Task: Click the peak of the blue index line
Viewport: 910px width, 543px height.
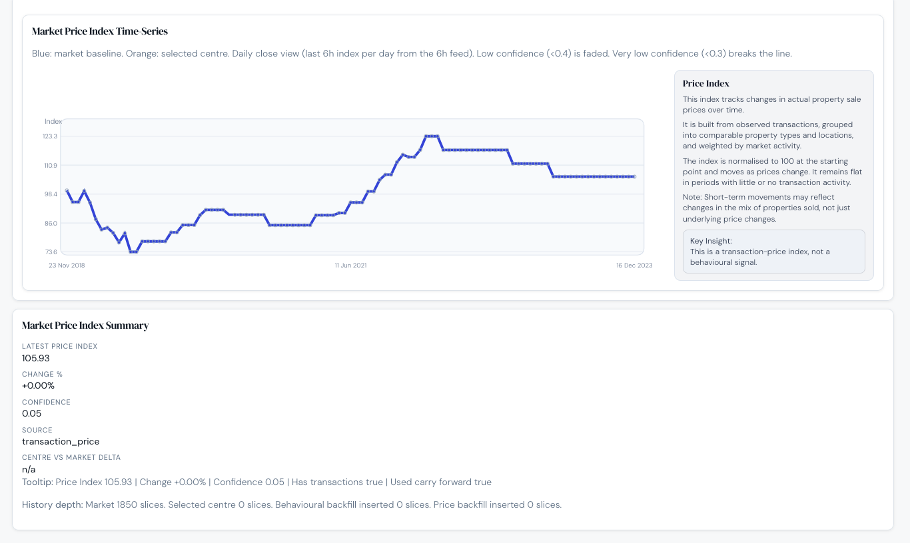Action: coord(432,136)
